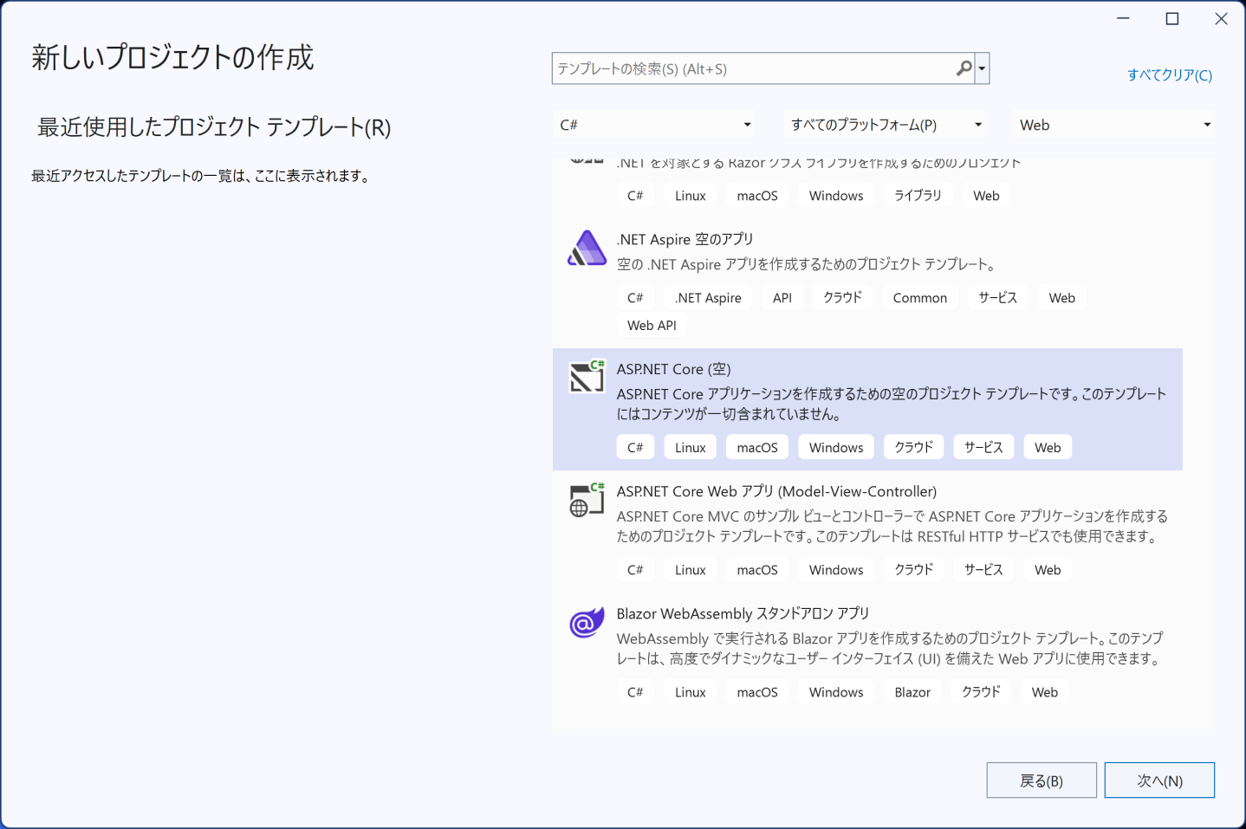Viewport: 1246px width, 829px height.
Task: Choose ASP.NET Core Web アプリ (Model-View-Controller) title
Action: (776, 491)
